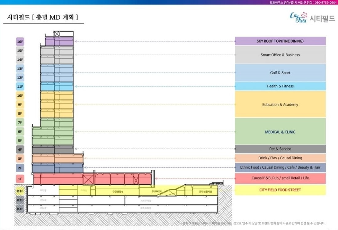This screenshot has height=230, width=338.
Task: Select the Health & Fitness category box
Action: [280, 86]
